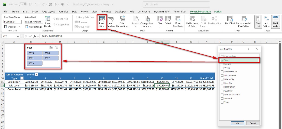Select 2022 in the Year slicer
This screenshot has width=282, height=129.
coord(51,58)
